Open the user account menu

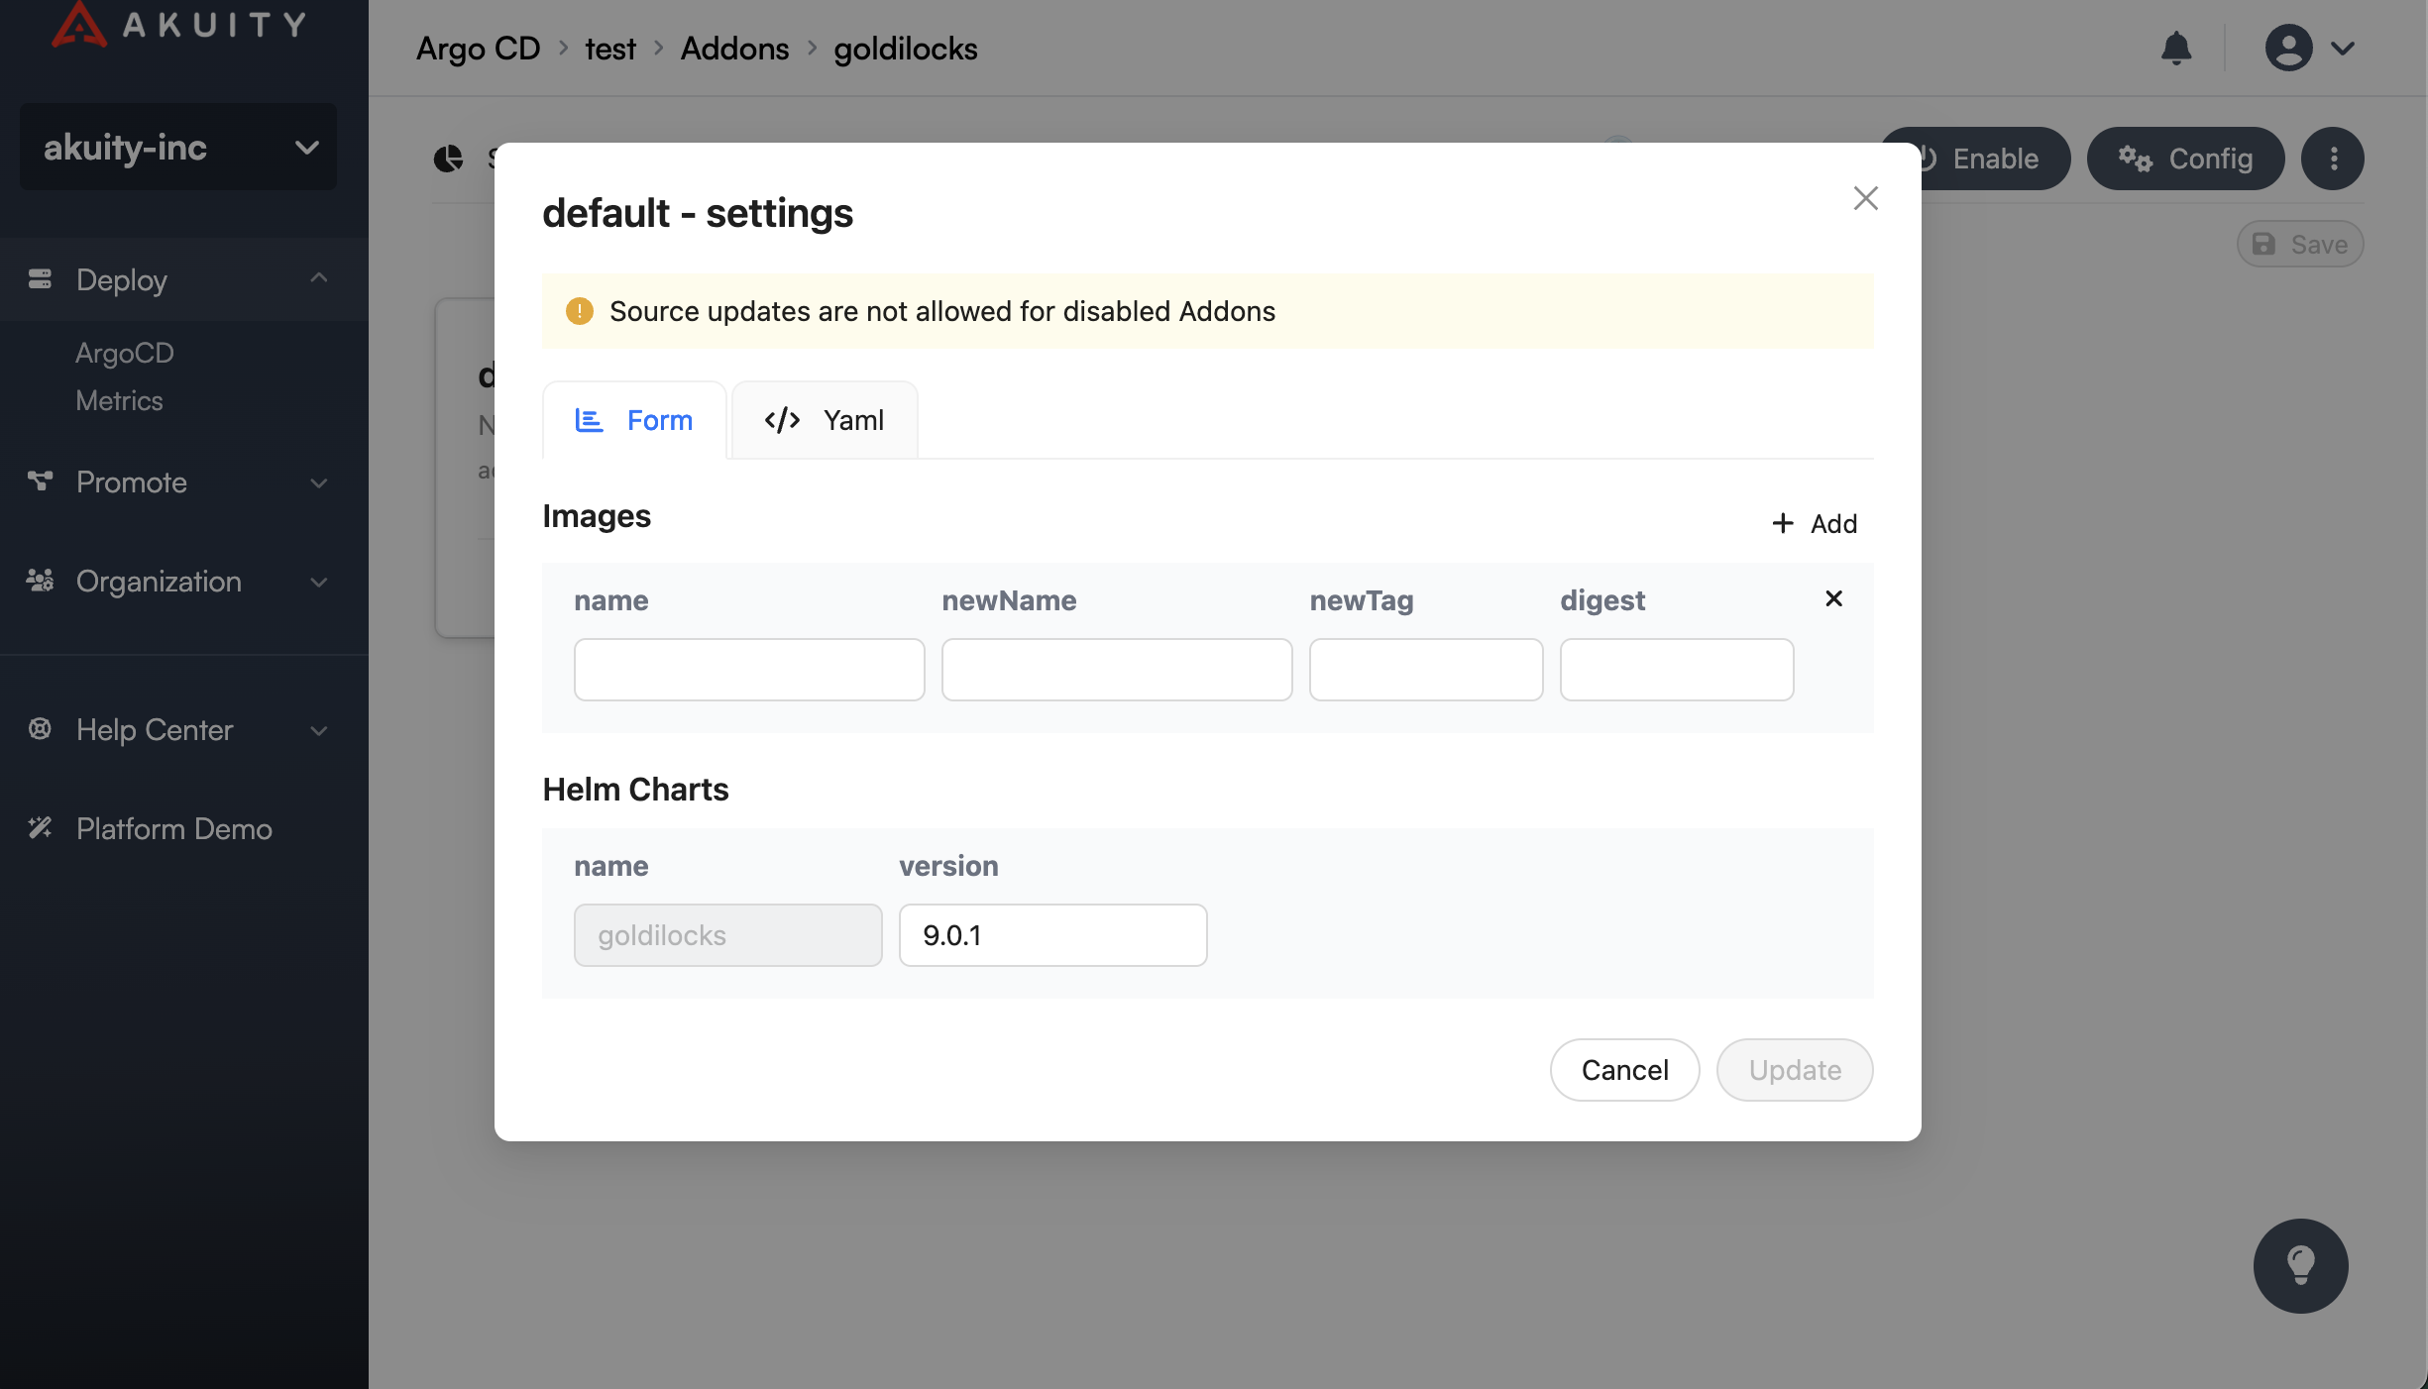(x=2289, y=48)
